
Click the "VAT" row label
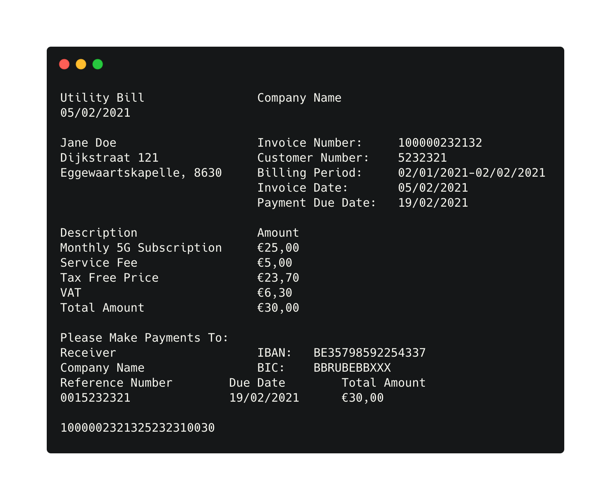point(71,292)
